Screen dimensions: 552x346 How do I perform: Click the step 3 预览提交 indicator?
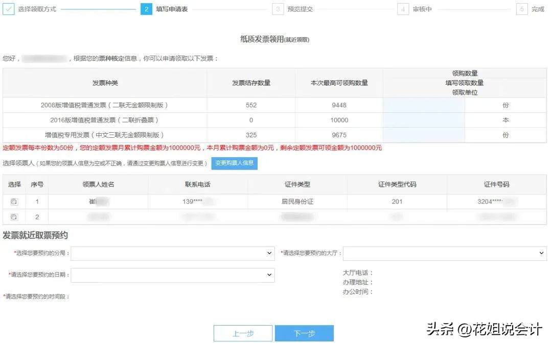click(278, 9)
